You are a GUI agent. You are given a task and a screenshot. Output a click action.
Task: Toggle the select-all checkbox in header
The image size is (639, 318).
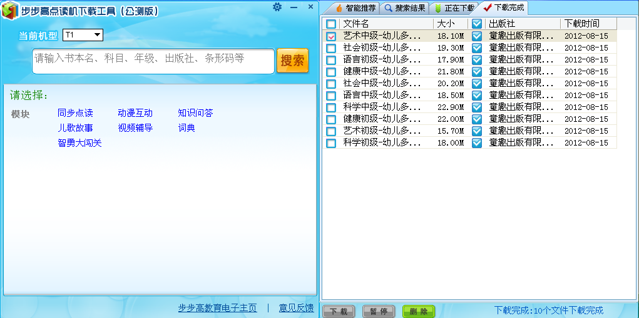(331, 24)
